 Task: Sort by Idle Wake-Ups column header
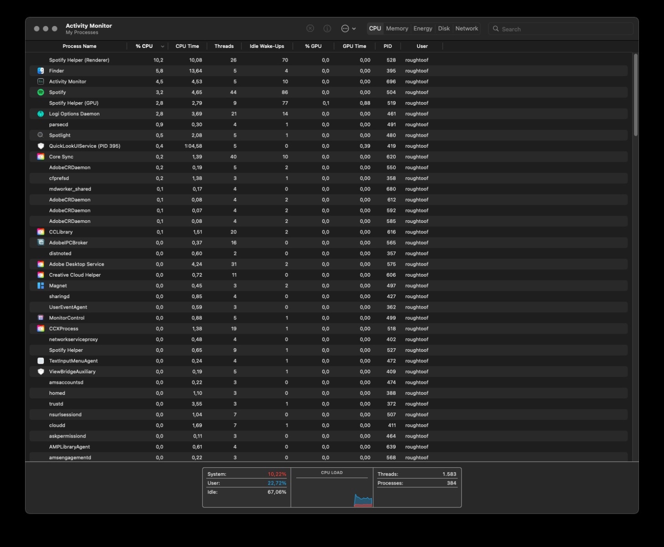pos(267,46)
